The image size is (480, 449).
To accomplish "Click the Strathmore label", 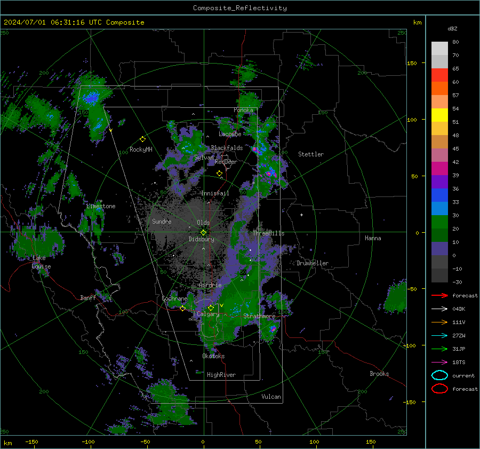I will click(259, 316).
